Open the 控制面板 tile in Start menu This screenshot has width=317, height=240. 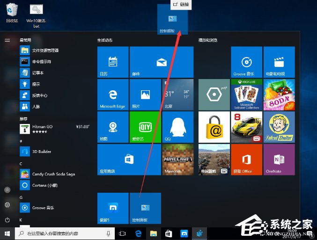coord(145,208)
